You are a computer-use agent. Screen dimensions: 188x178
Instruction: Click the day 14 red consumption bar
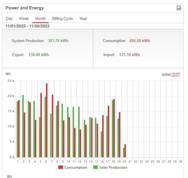pos(92,138)
